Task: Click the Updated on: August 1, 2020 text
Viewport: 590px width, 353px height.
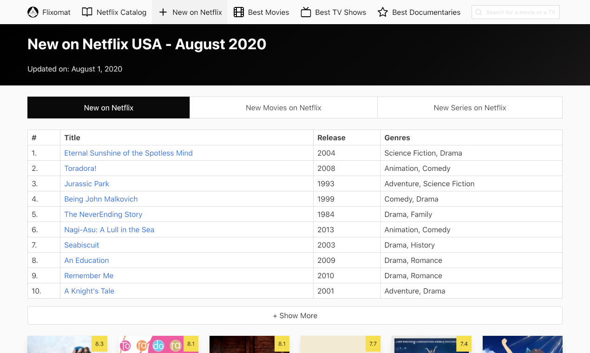Action: pyautogui.click(x=75, y=69)
